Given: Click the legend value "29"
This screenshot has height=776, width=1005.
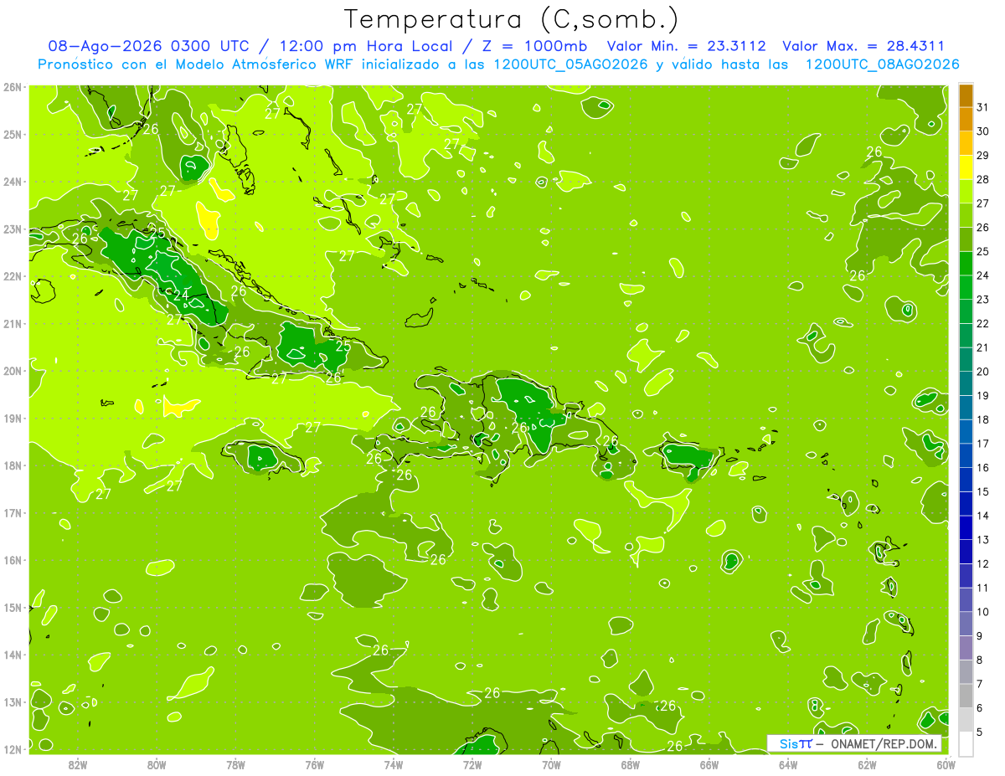Looking at the screenshot, I should 982,156.
